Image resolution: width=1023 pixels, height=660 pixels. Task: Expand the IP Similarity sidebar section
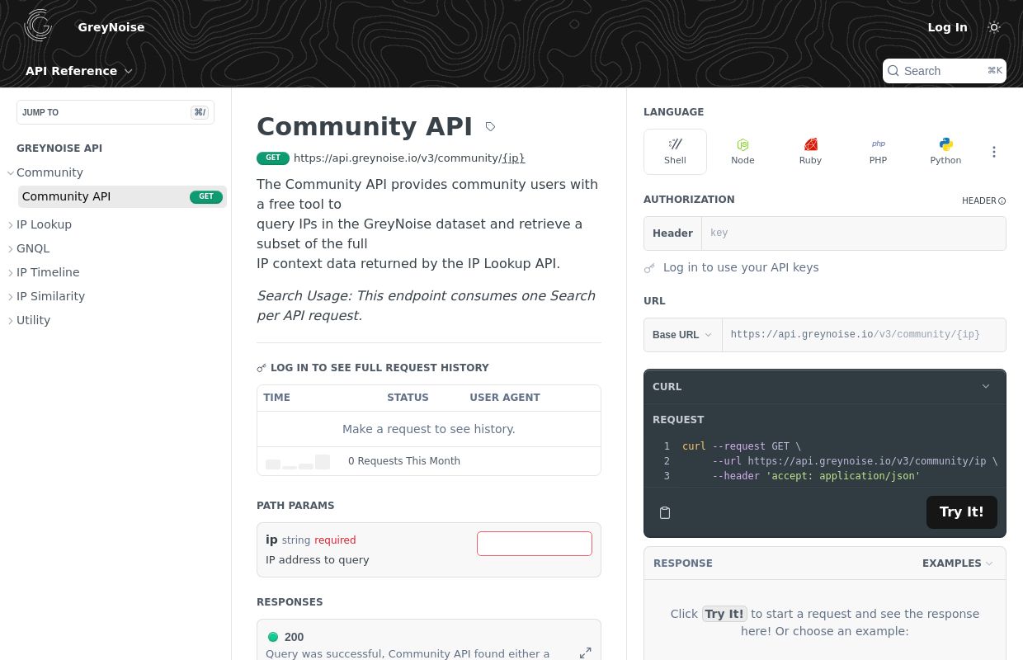12,297
